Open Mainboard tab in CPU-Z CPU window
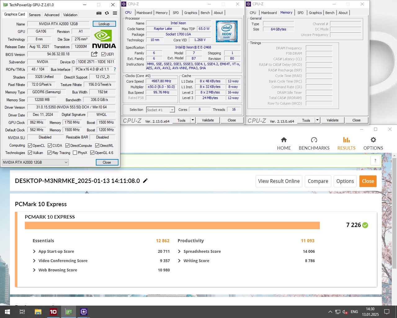 (x=144, y=13)
